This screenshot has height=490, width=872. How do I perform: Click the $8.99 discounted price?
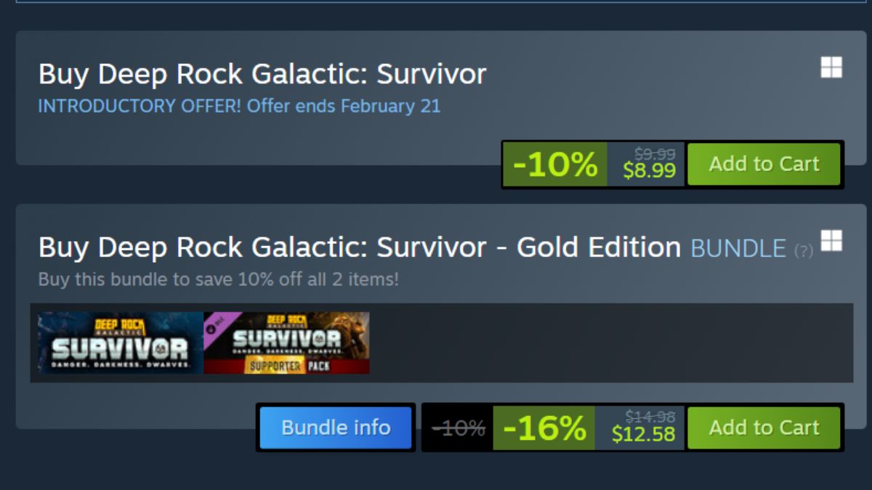pos(649,171)
